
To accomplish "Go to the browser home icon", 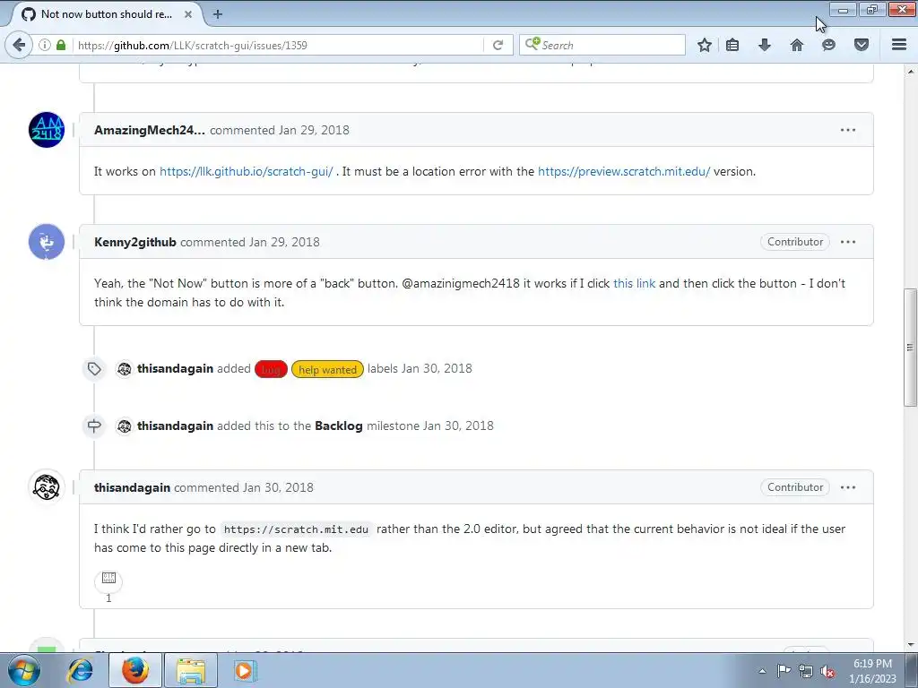I will 797,45.
